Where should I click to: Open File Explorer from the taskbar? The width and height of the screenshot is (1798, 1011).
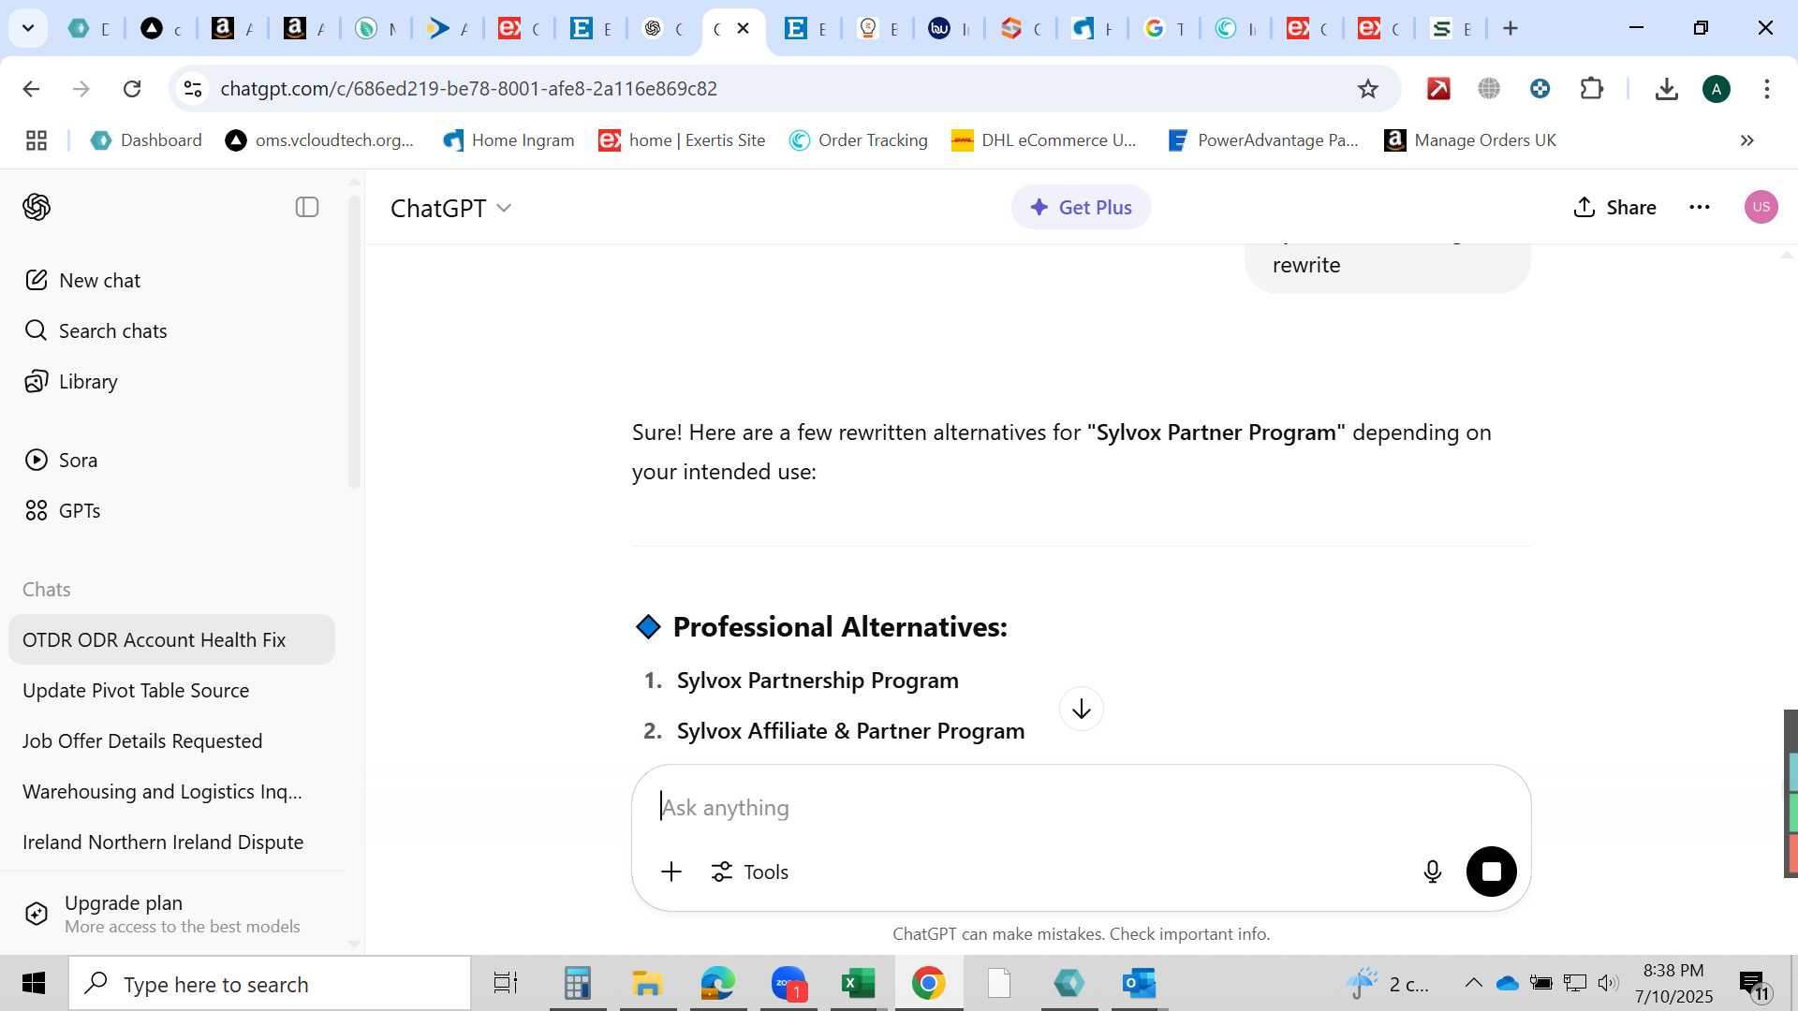click(647, 984)
